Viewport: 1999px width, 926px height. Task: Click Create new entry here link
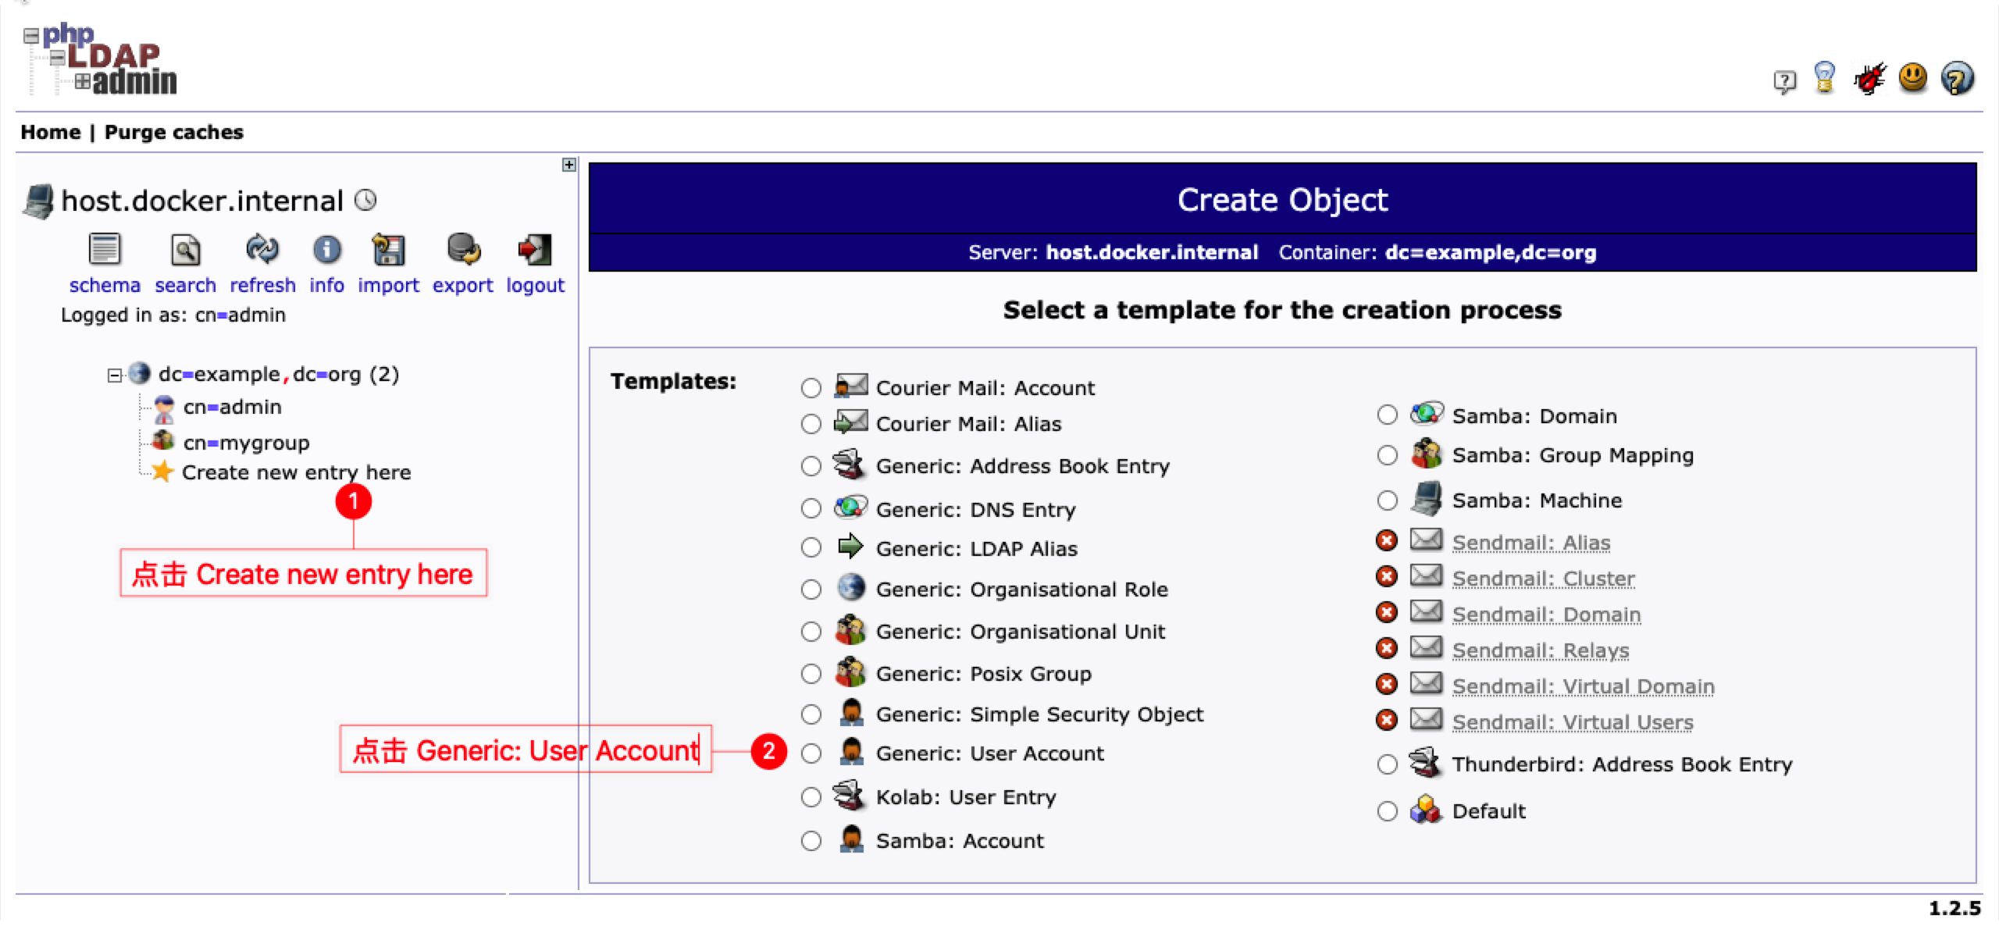pyautogui.click(x=296, y=472)
